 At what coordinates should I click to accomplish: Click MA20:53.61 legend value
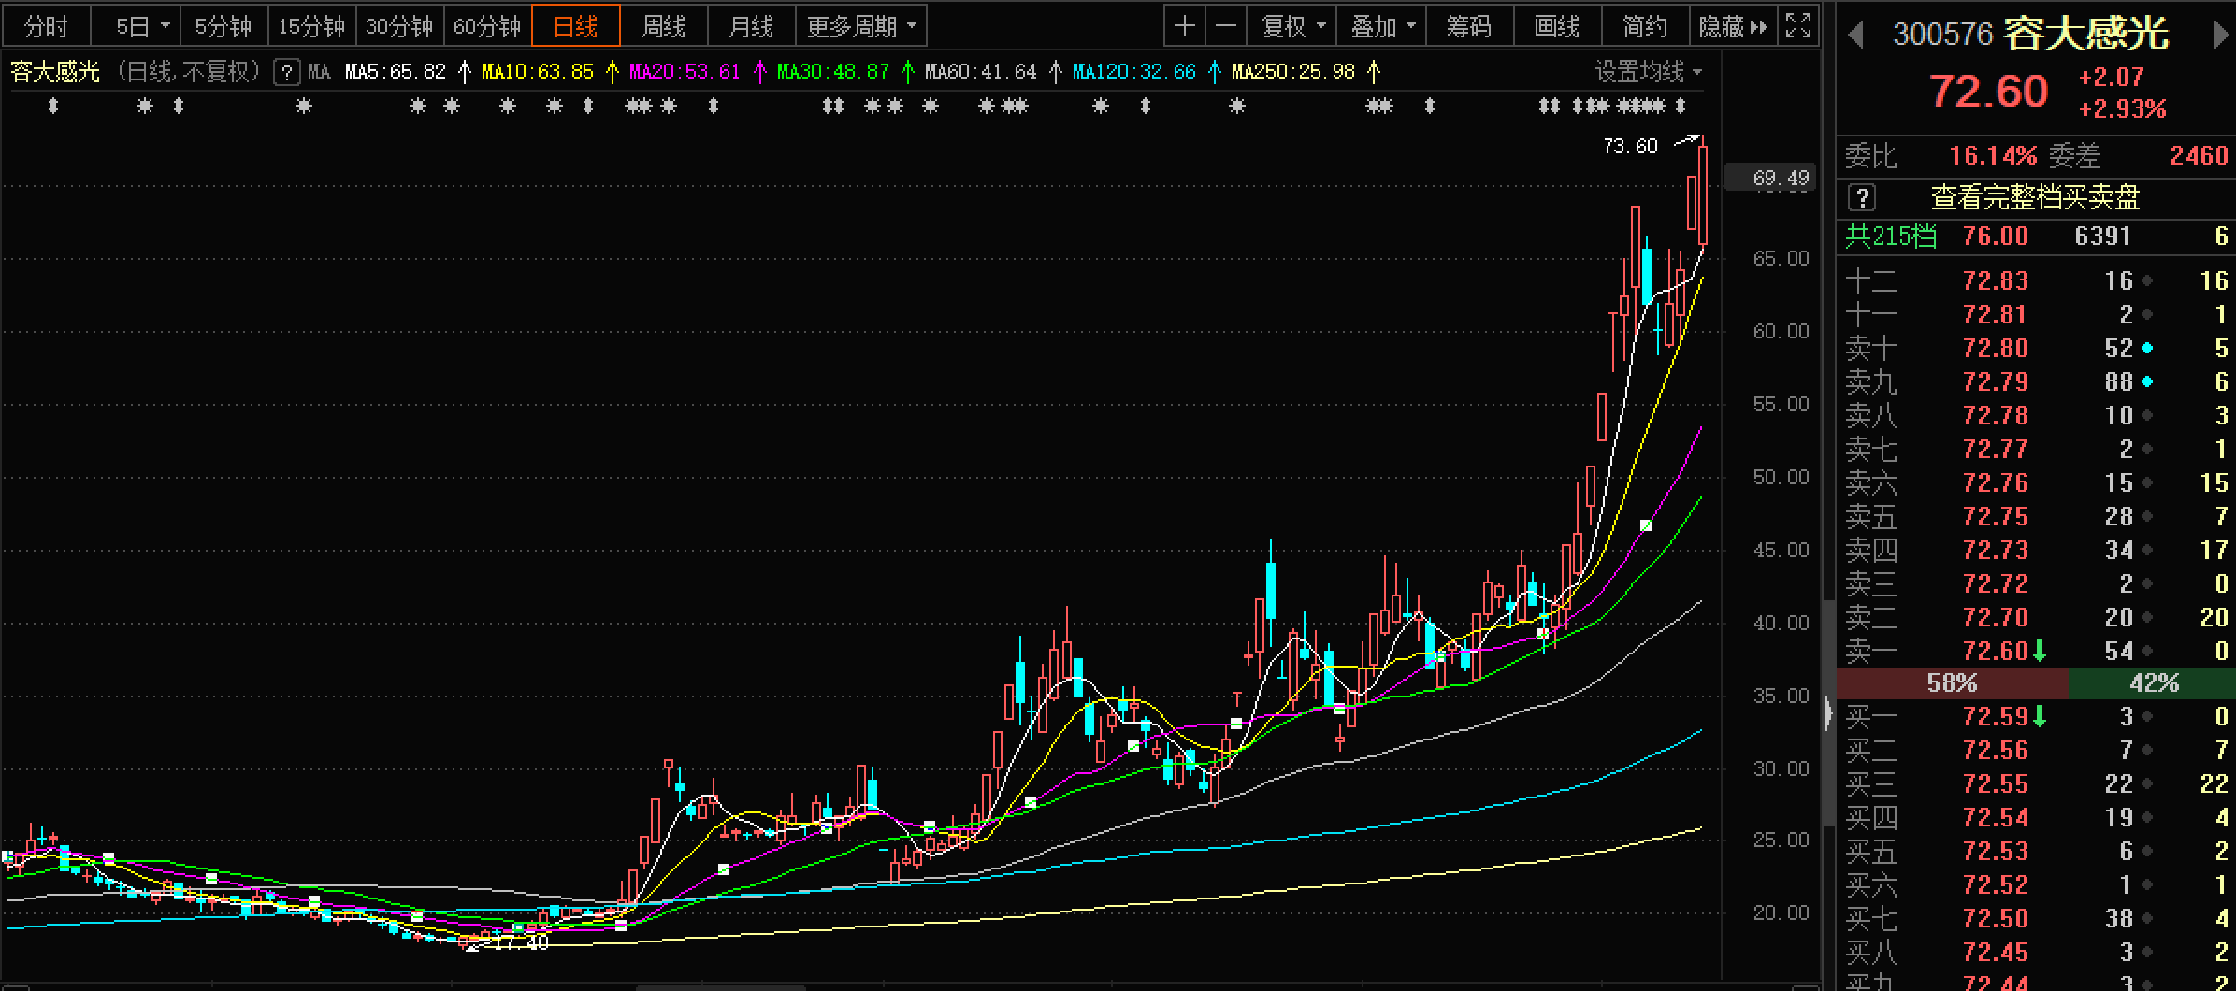[685, 72]
